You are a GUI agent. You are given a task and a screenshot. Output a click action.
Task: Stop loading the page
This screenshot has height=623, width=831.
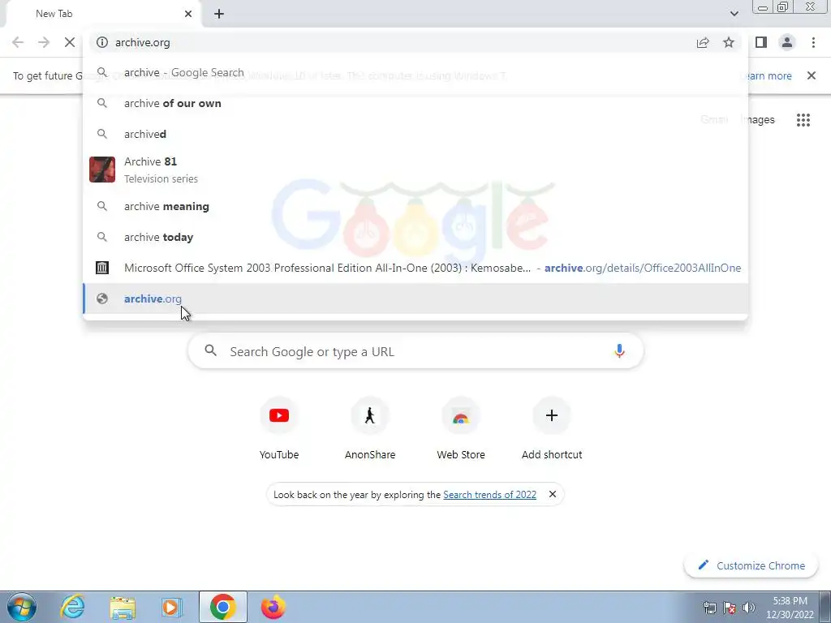(x=70, y=42)
